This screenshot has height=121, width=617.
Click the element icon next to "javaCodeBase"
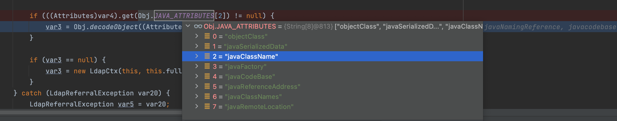point(207,76)
